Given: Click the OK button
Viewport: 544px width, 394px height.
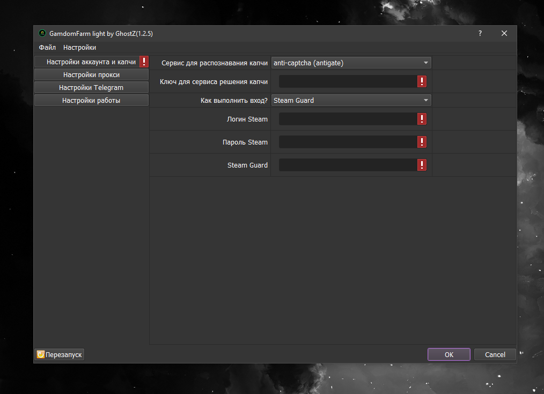Looking at the screenshot, I should click(449, 354).
